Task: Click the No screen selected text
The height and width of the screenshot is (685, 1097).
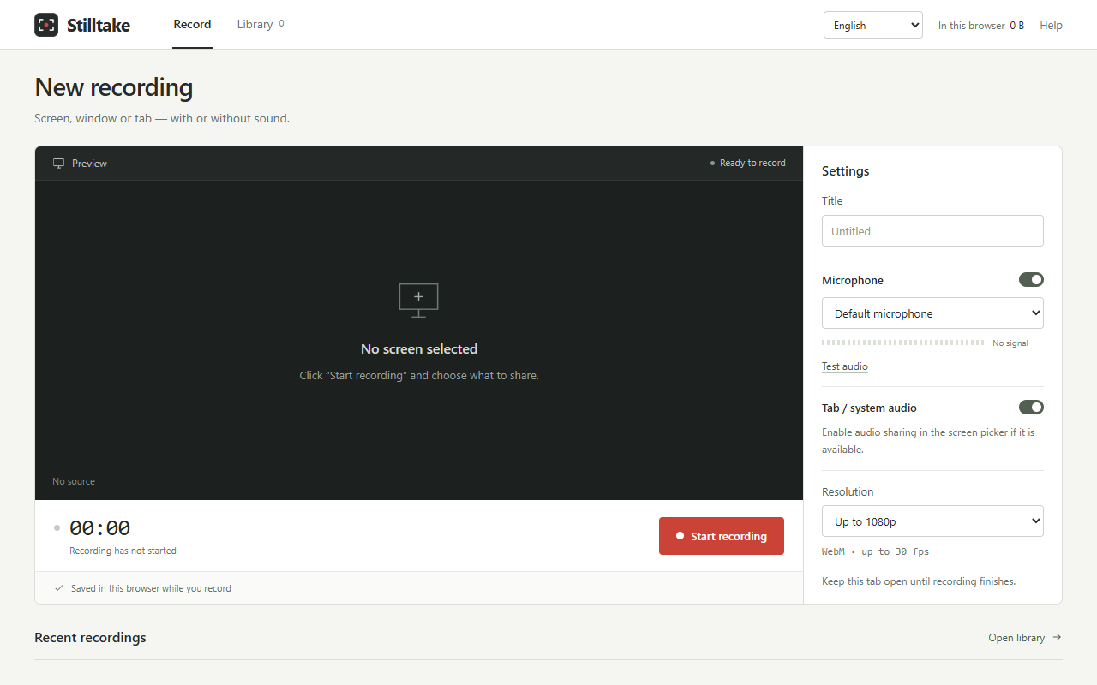Action: [x=419, y=349]
